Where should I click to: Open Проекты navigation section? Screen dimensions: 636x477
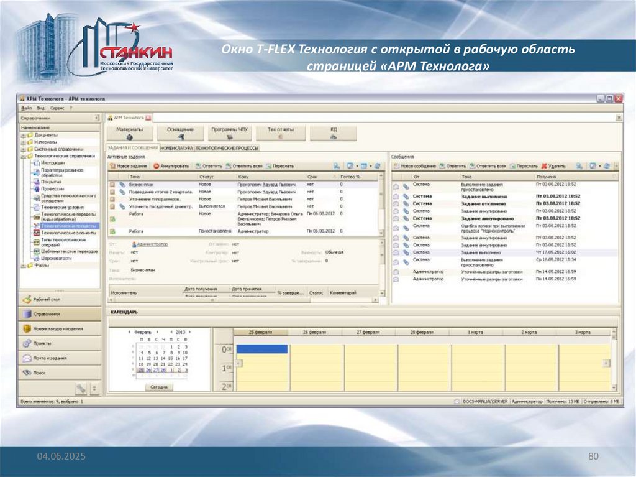(x=59, y=343)
